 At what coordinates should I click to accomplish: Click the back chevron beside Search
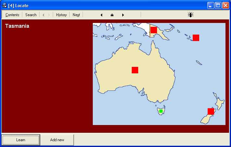[43, 15]
